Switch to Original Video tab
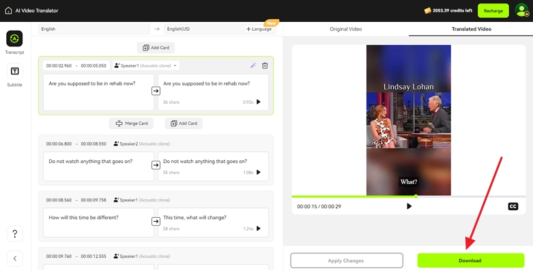 [x=346, y=29]
